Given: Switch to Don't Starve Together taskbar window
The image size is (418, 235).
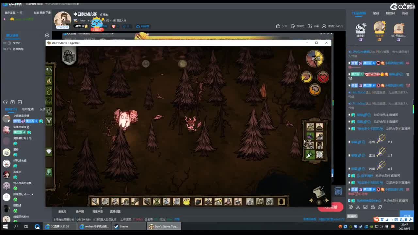Looking at the screenshot, I should point(164,226).
